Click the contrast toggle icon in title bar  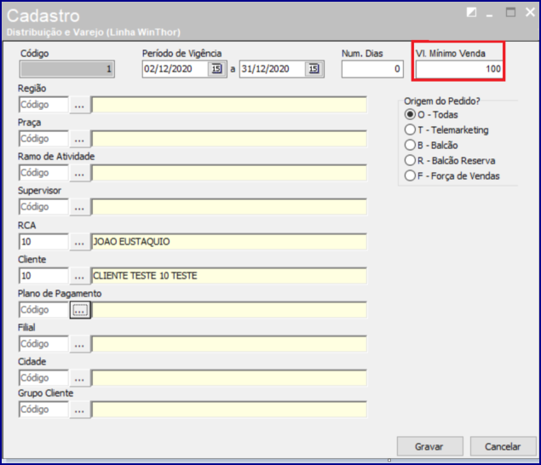coord(471,13)
